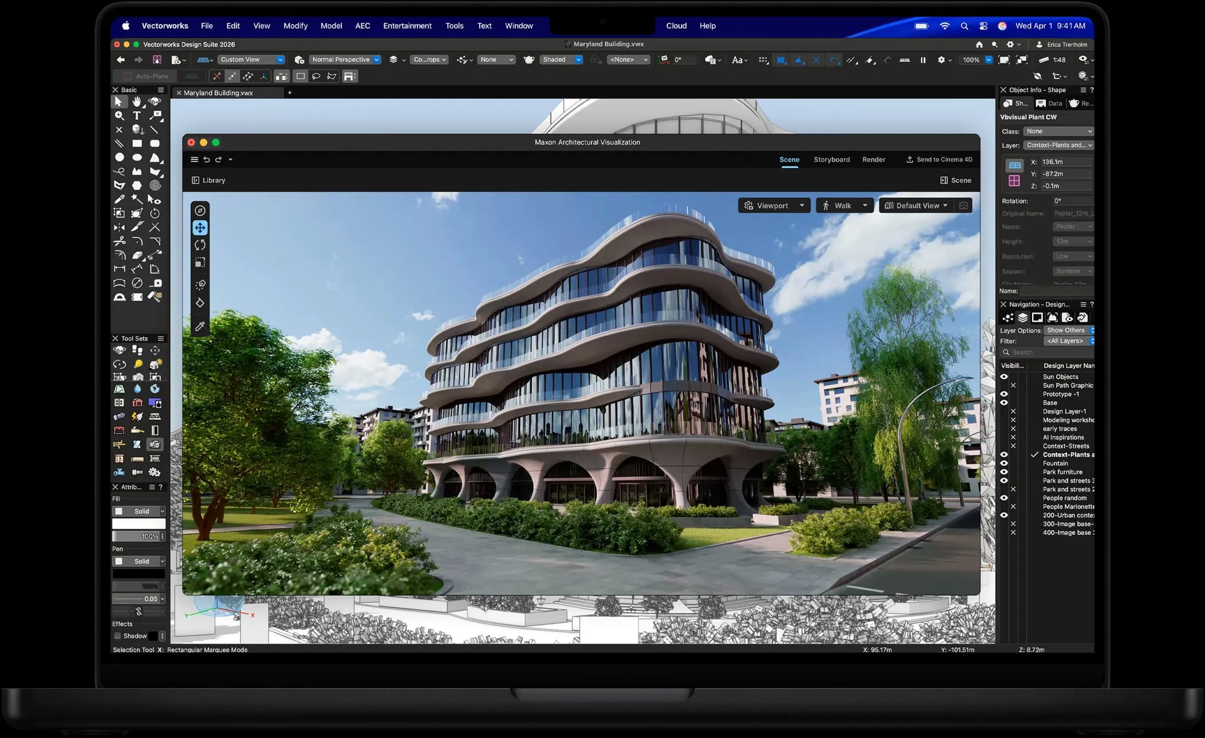Open the Normal Perspective dropdown
The image size is (1205, 738).
[344, 59]
